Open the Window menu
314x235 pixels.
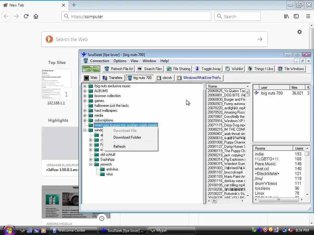pos(149,61)
